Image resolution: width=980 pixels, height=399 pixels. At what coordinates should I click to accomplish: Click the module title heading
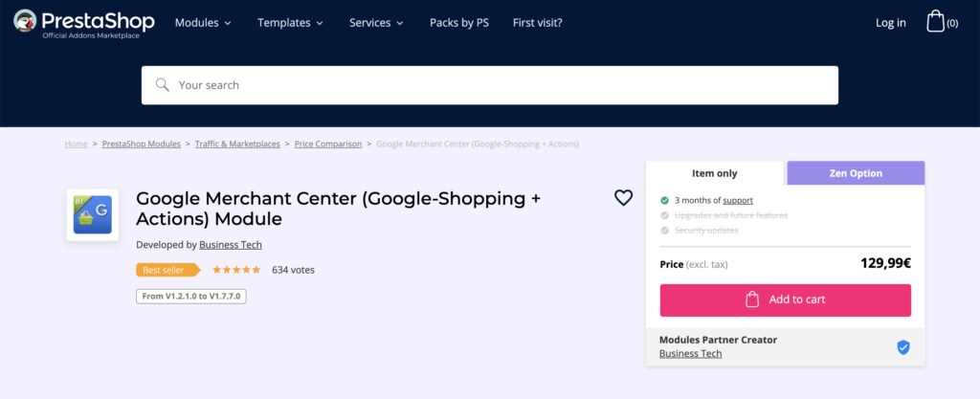[338, 209]
